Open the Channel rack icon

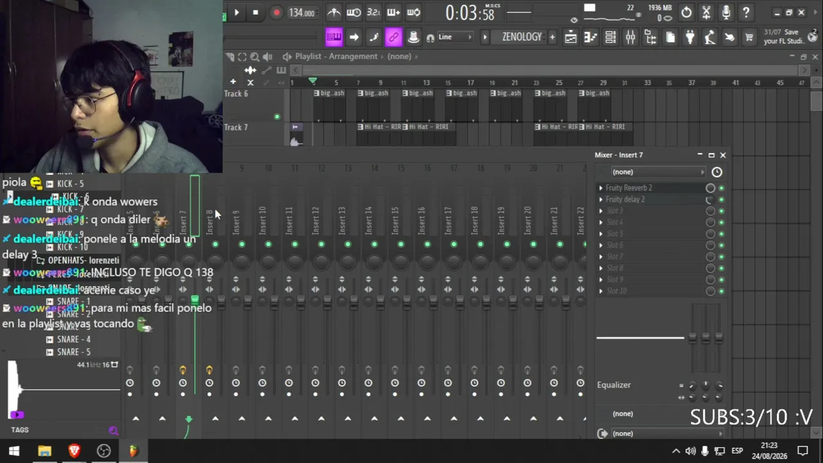click(x=610, y=38)
